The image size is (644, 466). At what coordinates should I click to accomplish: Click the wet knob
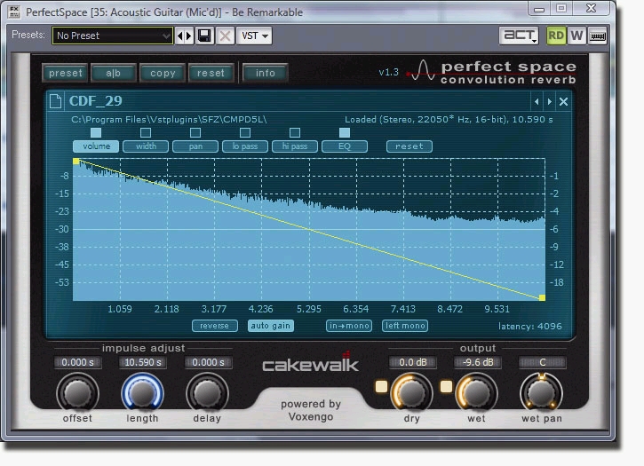coord(476,392)
